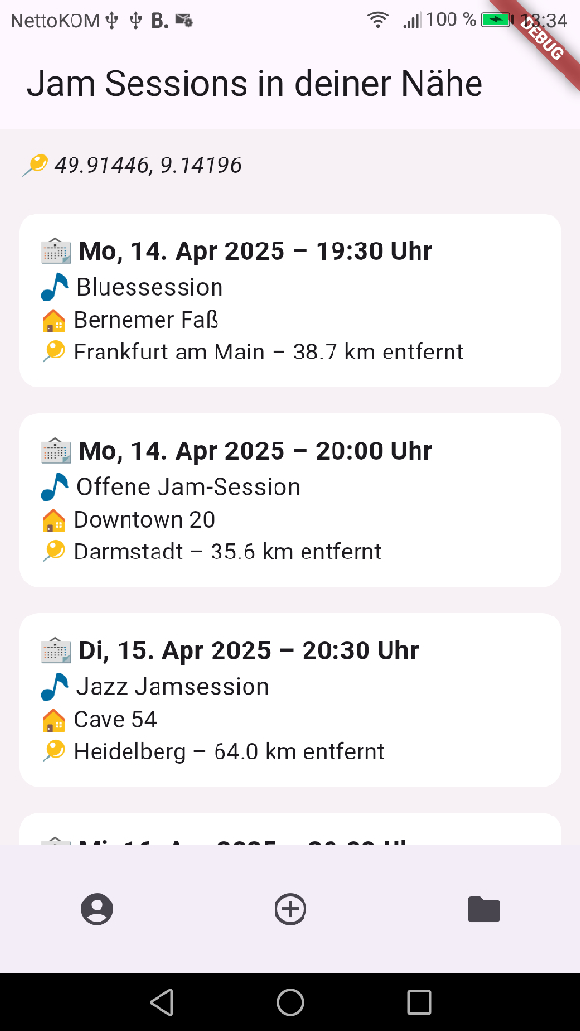
Task: Open the folder icon in bottom bar
Action: point(483,908)
